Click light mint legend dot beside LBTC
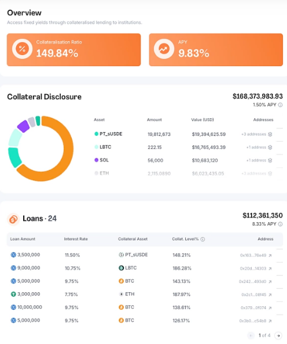The width and height of the screenshot is (287, 344). [x=96, y=147]
